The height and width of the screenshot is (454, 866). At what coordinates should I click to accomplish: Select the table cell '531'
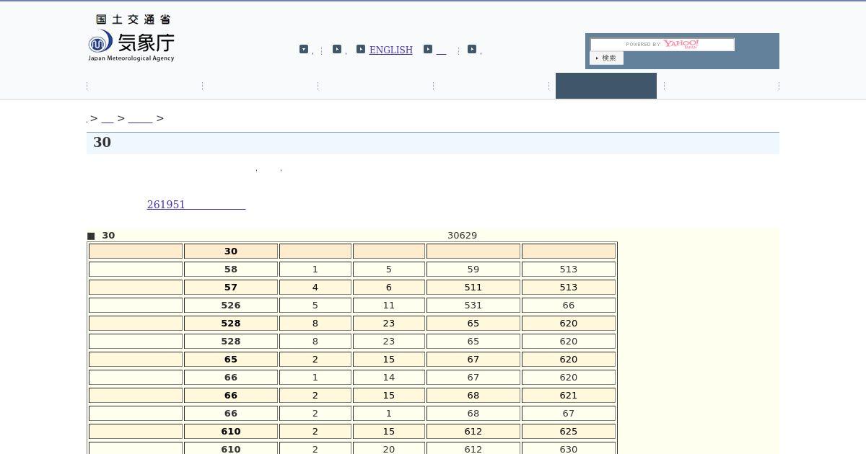click(x=473, y=305)
